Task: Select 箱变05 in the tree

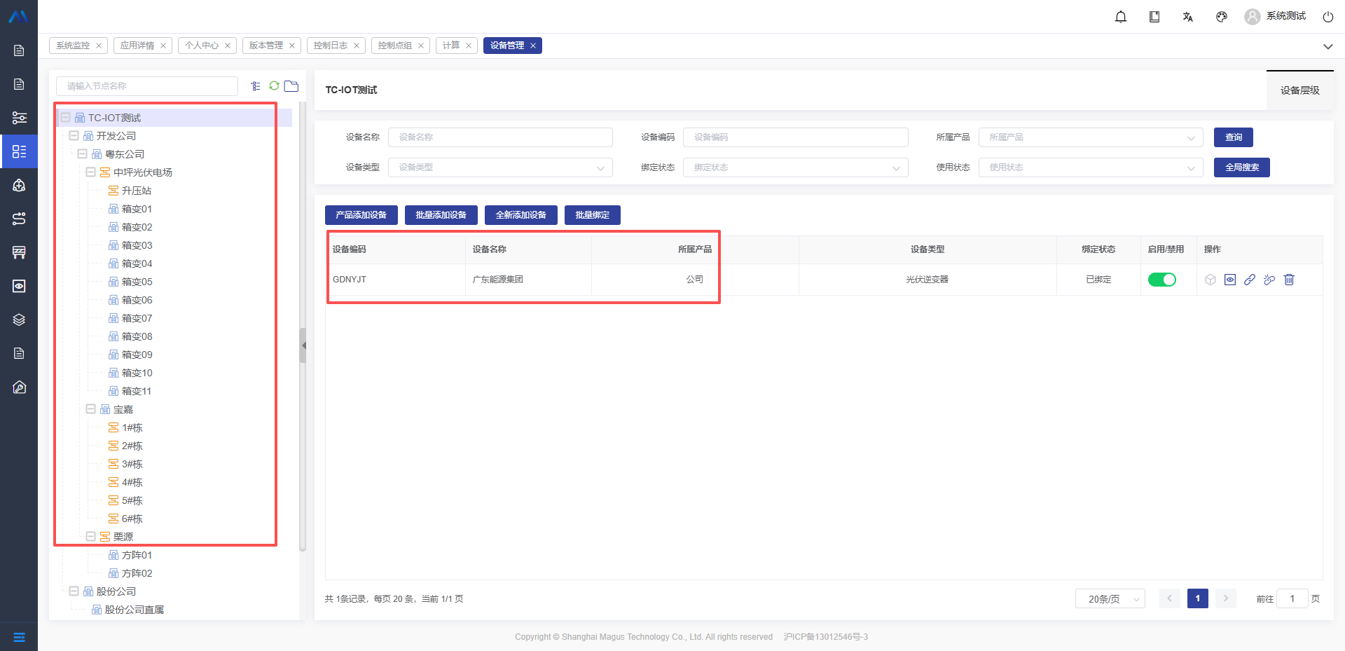Action: [137, 282]
